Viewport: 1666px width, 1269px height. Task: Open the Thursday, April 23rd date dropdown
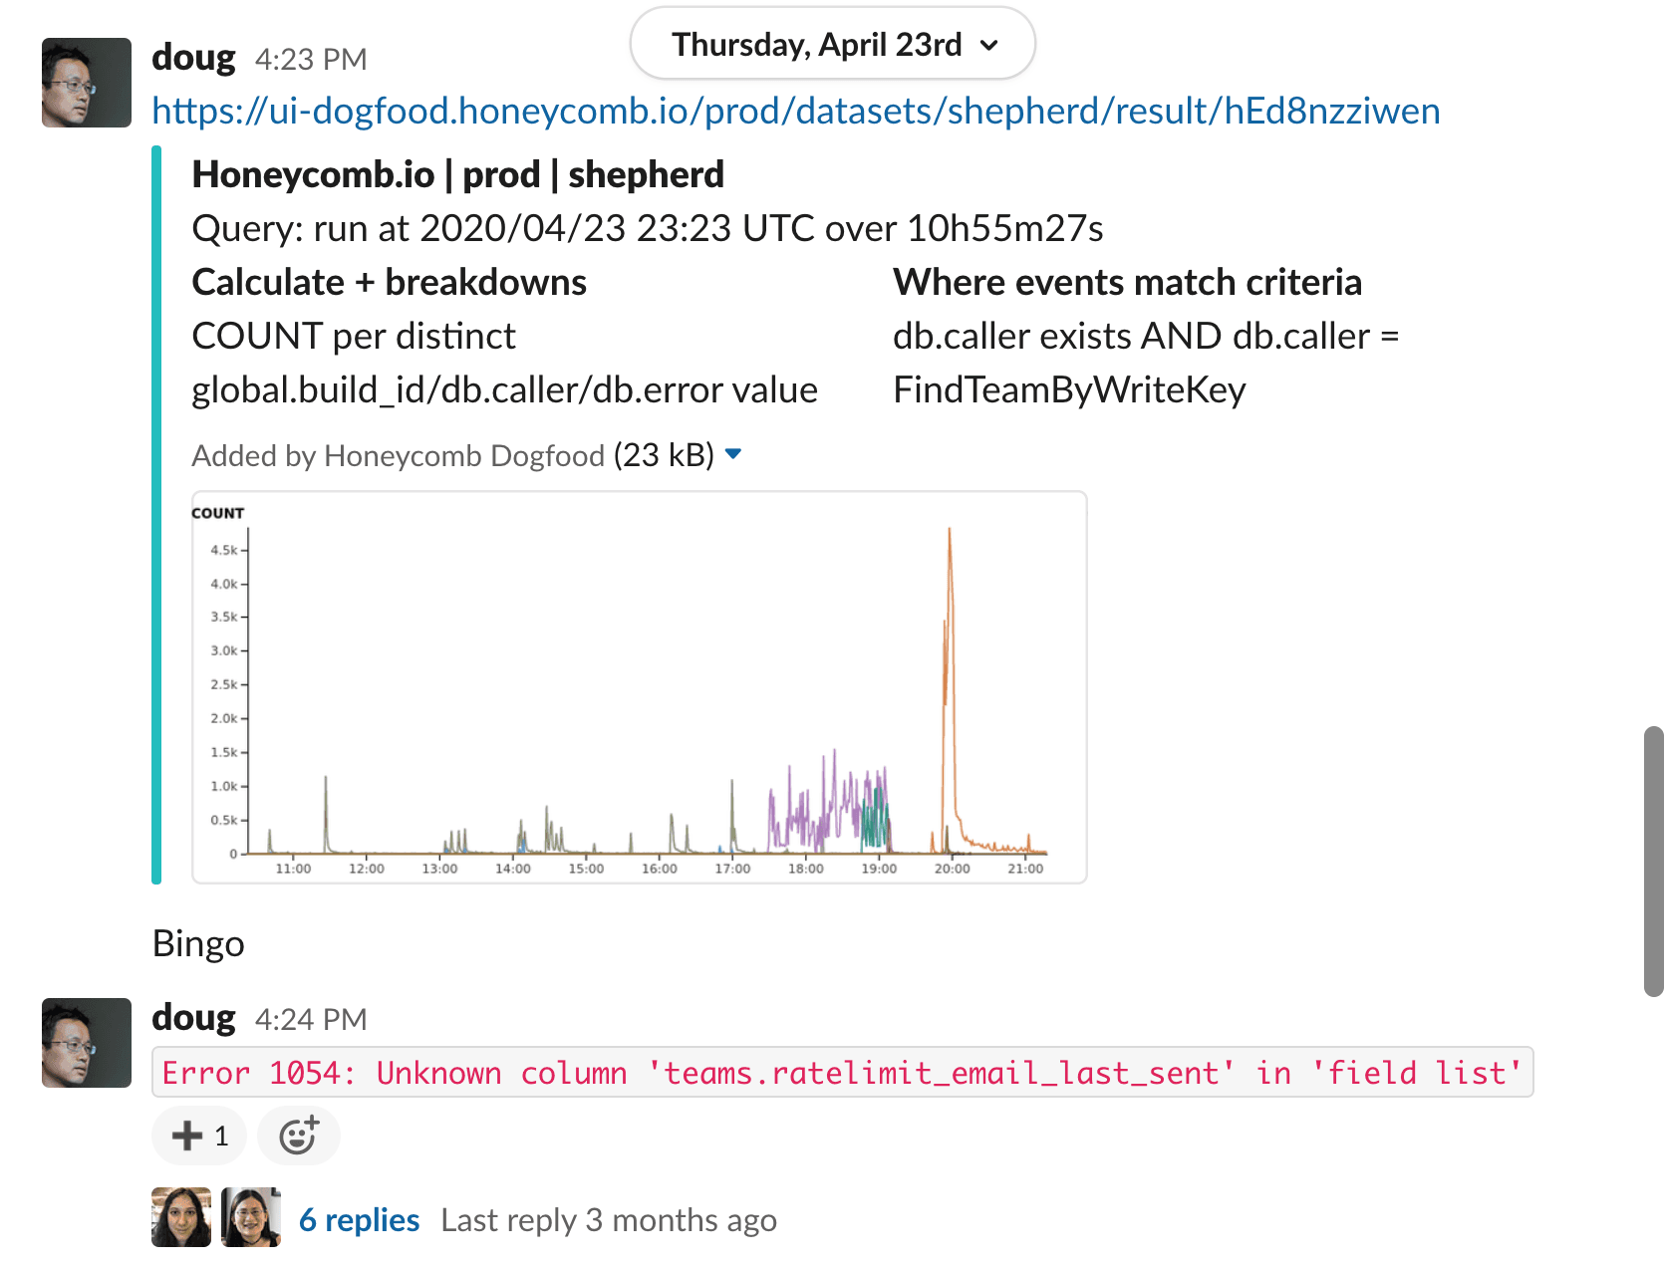833,45
